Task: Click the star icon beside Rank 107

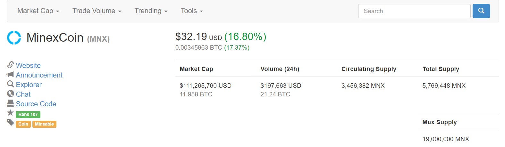Action: [x=11, y=113]
